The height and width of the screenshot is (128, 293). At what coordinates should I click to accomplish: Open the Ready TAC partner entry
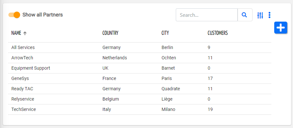coord(140,89)
